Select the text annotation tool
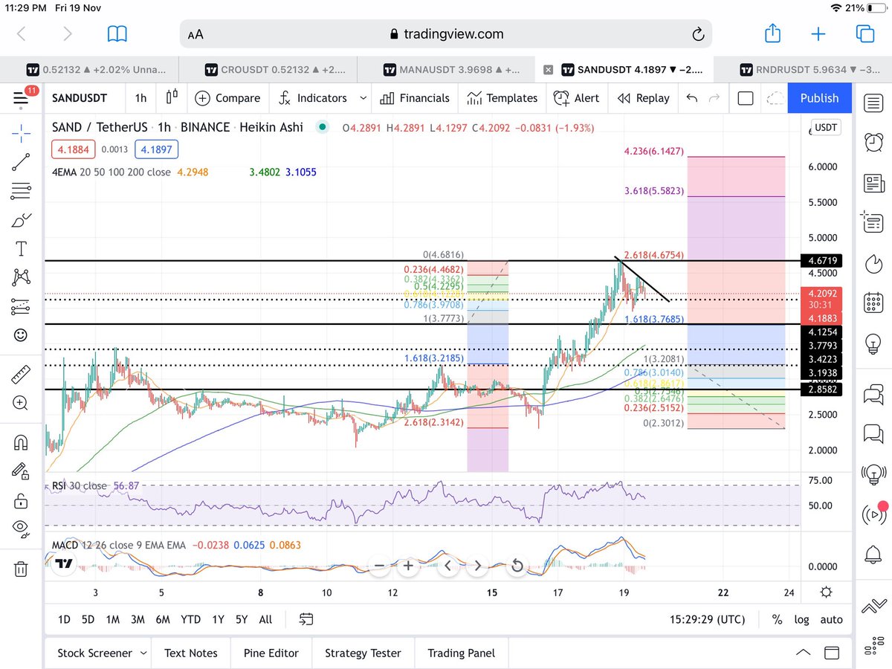The height and width of the screenshot is (669, 892). (x=21, y=248)
